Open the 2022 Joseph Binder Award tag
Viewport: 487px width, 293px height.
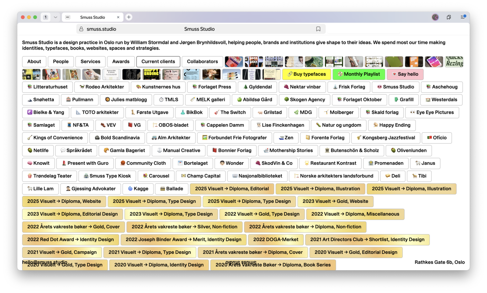pyautogui.click(x=184, y=240)
